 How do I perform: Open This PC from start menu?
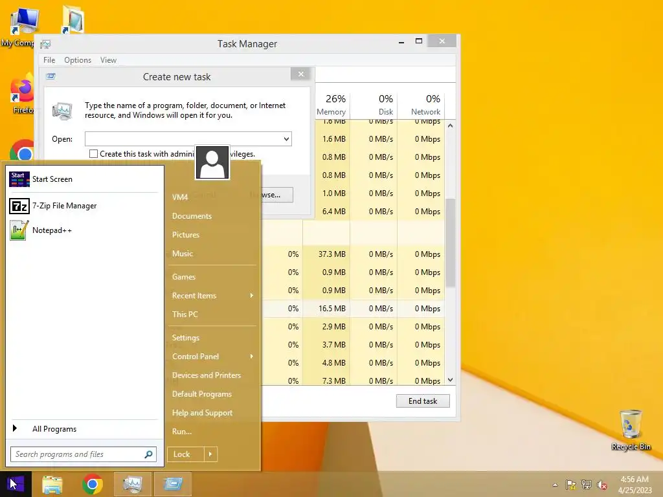coord(185,314)
